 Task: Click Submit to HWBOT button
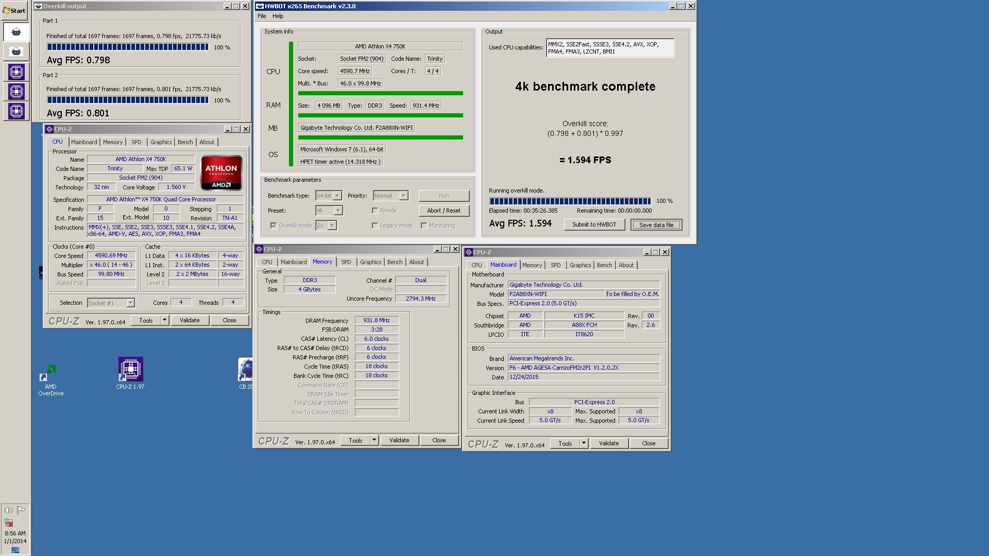tap(594, 224)
